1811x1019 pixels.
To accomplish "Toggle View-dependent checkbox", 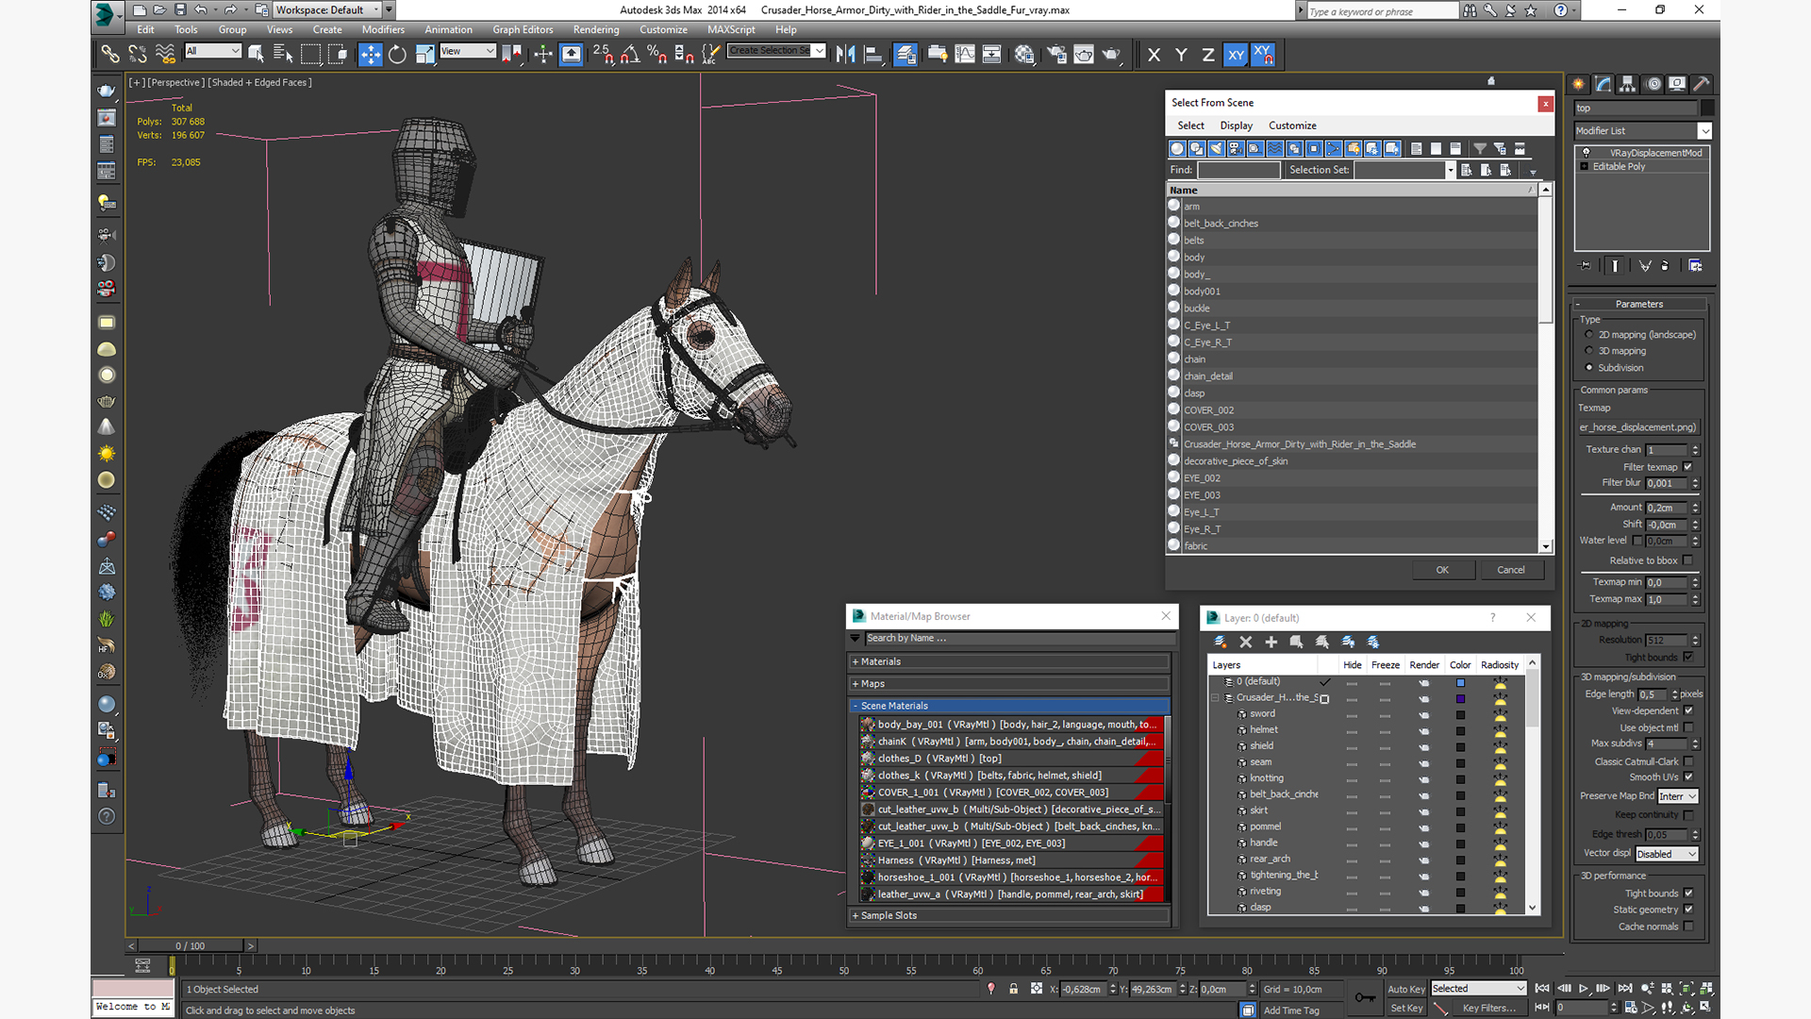I will tap(1687, 710).
